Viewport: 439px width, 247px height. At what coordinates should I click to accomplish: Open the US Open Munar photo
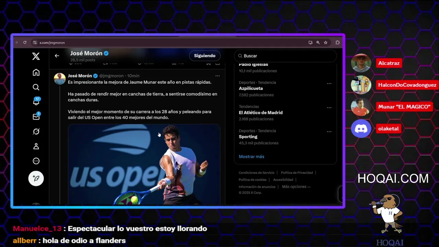[x=144, y=165]
